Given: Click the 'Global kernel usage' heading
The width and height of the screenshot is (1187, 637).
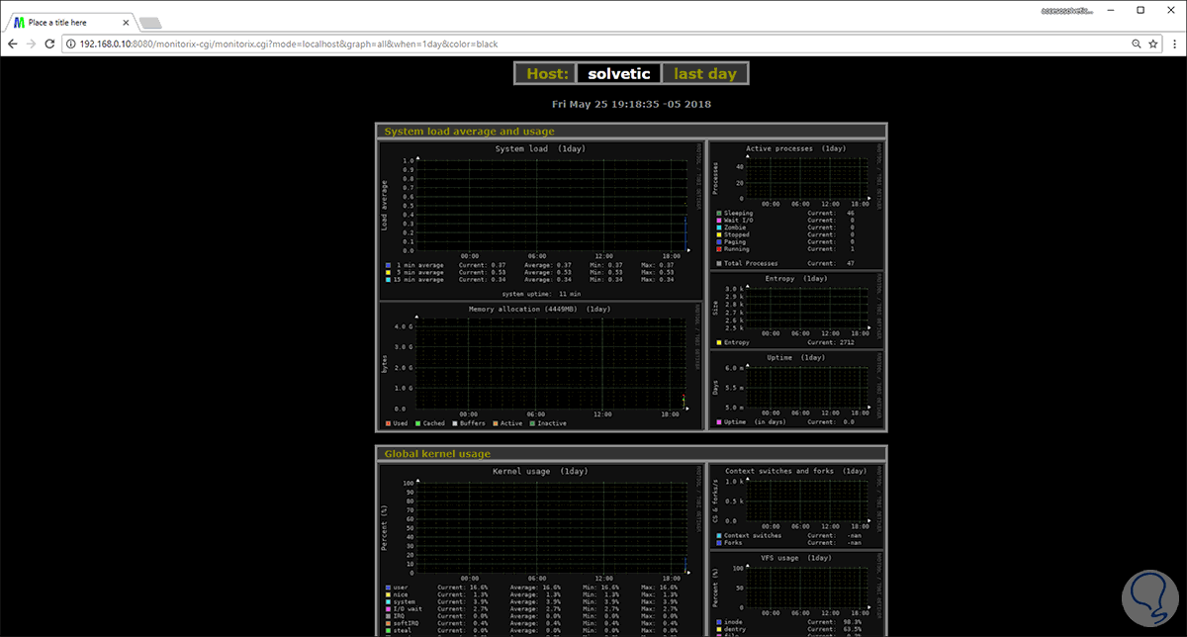Looking at the screenshot, I should (437, 453).
